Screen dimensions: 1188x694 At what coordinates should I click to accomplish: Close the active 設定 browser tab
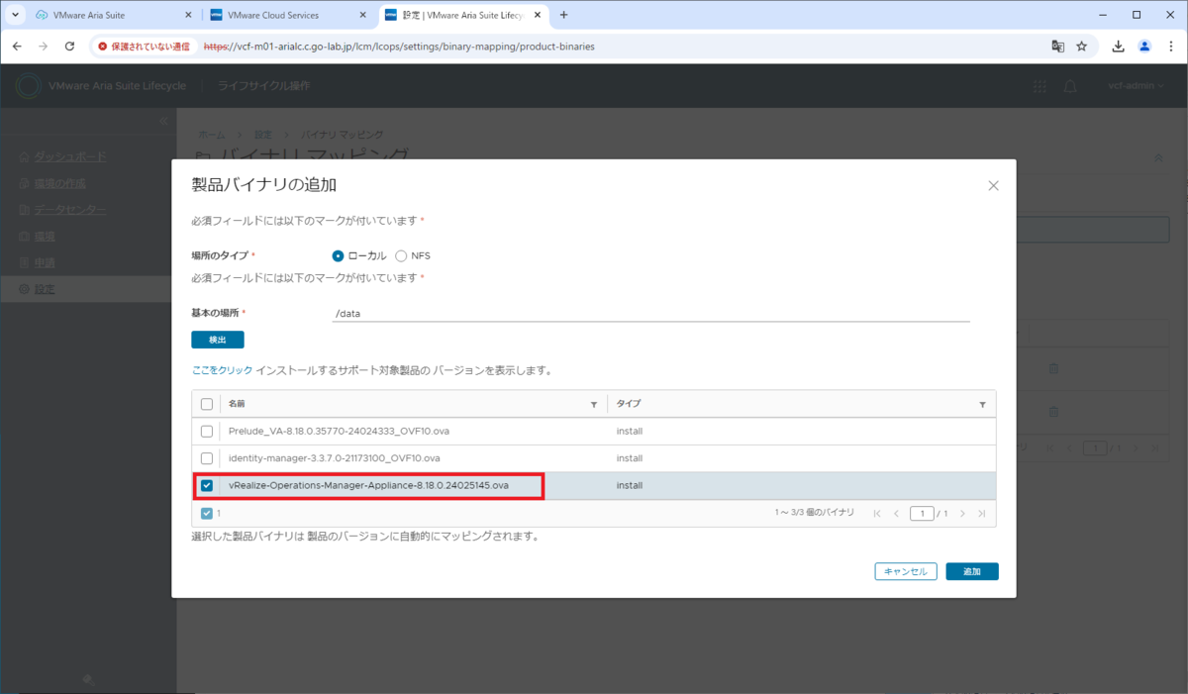pos(536,16)
